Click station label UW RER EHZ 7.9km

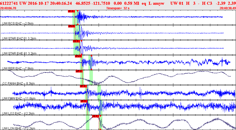pyautogui.click(x=18, y=68)
